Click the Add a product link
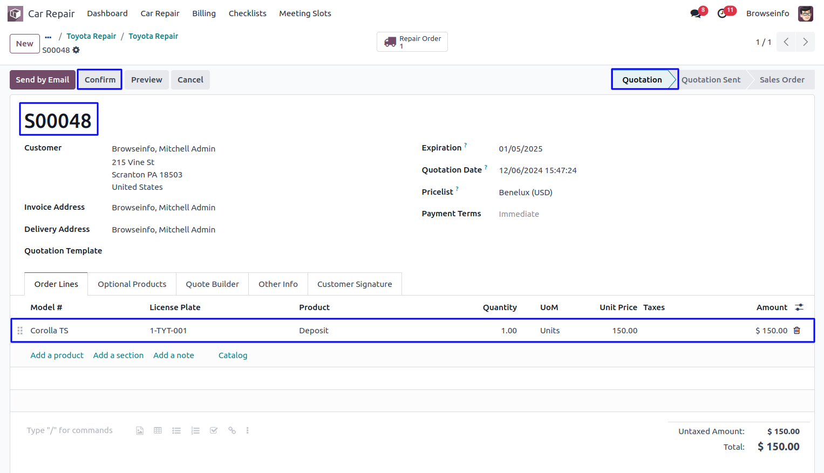 (x=57, y=355)
